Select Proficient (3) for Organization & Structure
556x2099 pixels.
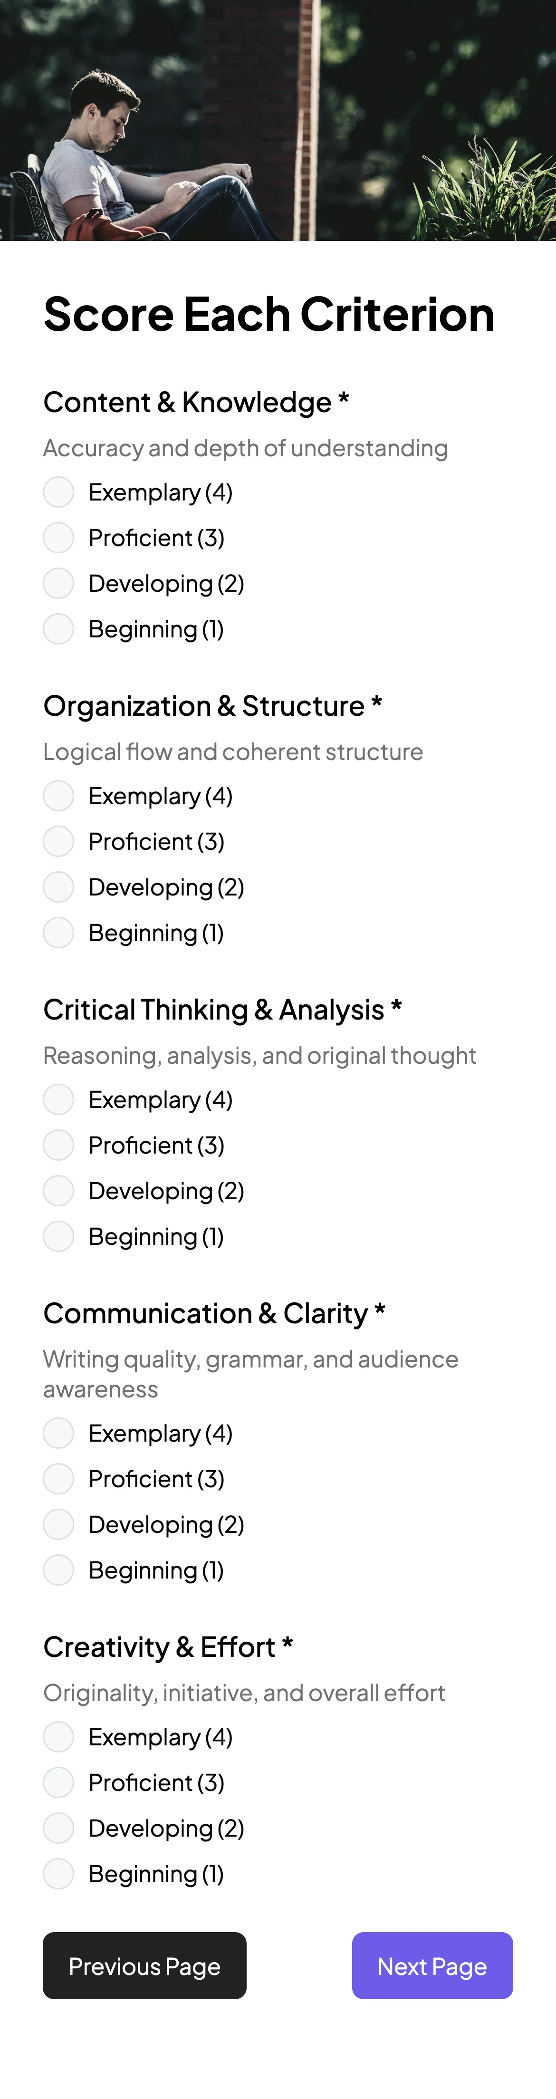point(58,842)
